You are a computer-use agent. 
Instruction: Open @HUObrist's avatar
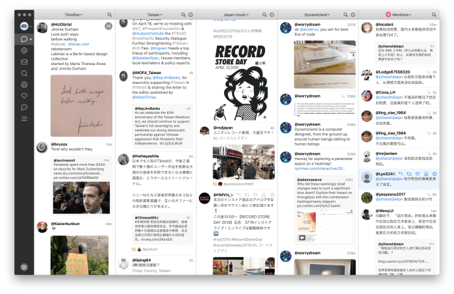point(42,28)
